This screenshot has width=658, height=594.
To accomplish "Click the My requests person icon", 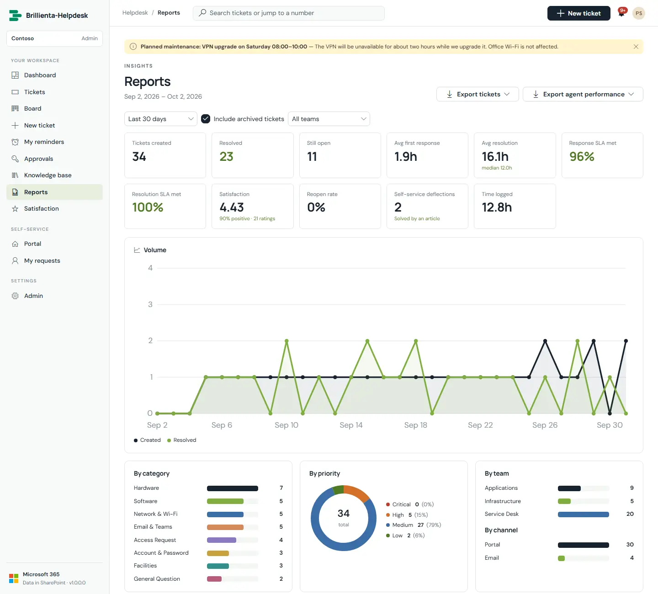I will click(15, 261).
